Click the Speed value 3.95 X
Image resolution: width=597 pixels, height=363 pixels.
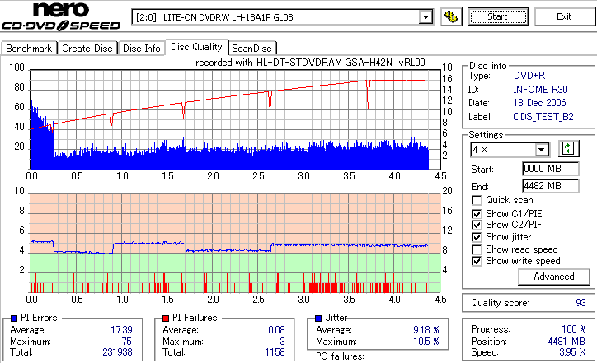coord(572,352)
